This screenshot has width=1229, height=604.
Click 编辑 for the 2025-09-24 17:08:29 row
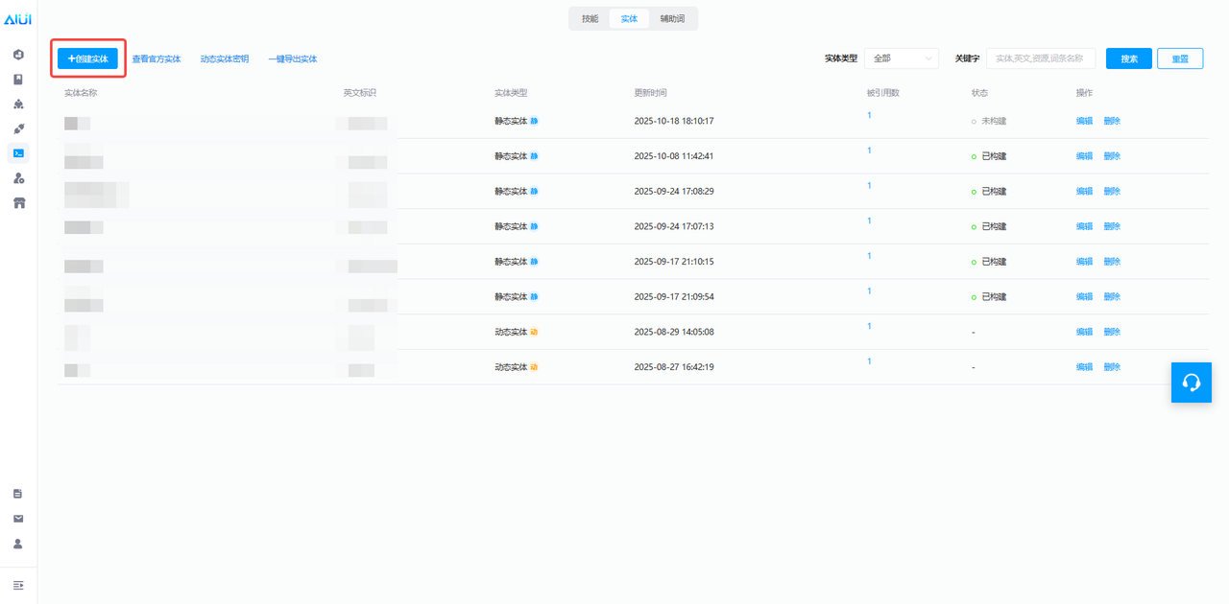pyautogui.click(x=1084, y=192)
